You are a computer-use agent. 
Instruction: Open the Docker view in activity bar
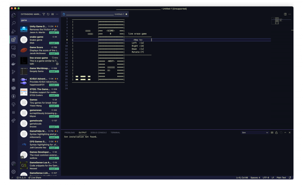(x=13, y=63)
